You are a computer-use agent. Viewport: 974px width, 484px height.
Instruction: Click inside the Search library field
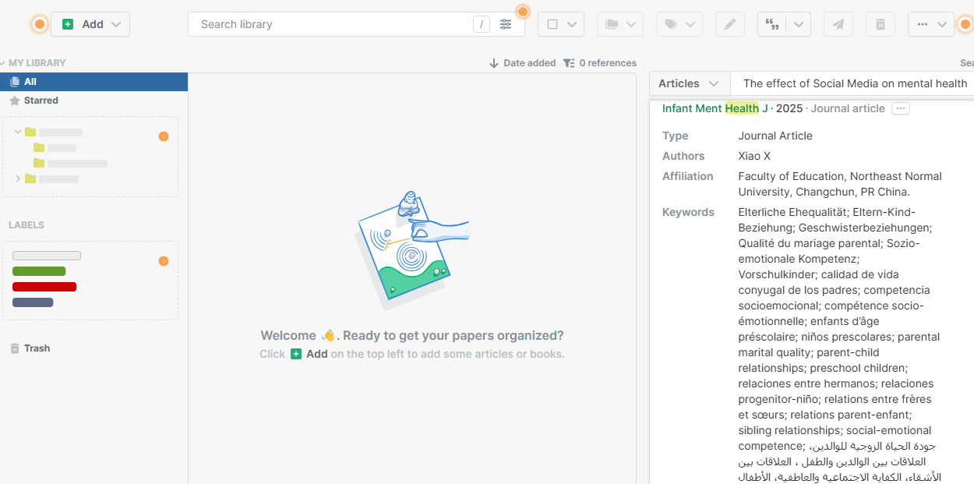(x=327, y=24)
